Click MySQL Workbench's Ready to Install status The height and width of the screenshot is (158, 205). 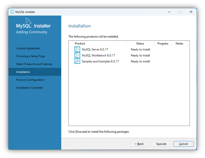tap(140, 56)
